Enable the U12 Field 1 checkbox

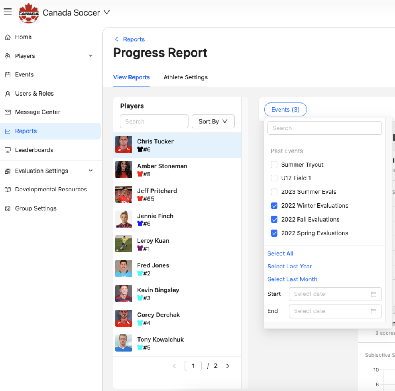point(274,178)
